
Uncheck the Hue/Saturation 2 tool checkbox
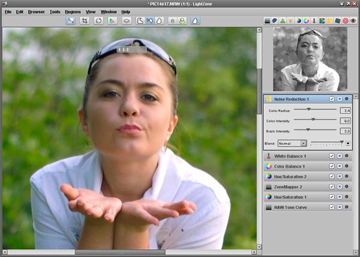[332, 176]
